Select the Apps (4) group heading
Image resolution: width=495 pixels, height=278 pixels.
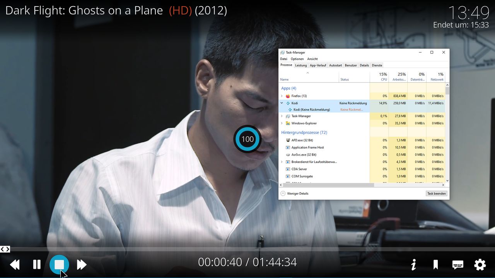[288, 88]
